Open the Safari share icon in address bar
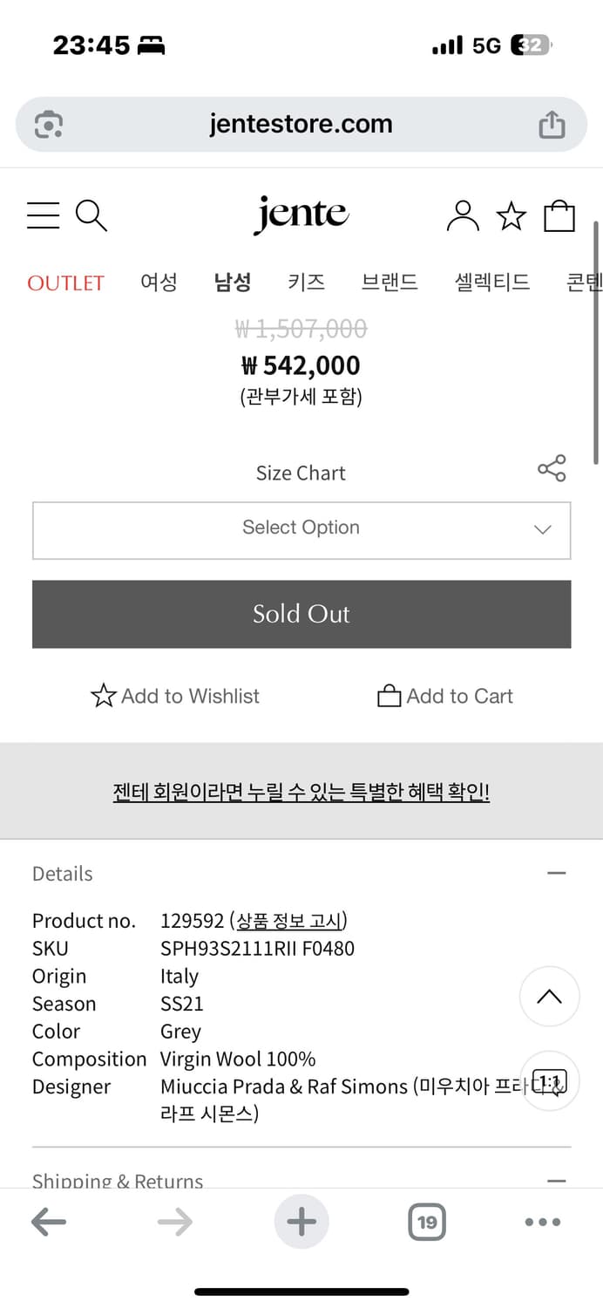Screen dimensions: 603x1308 [x=551, y=124]
